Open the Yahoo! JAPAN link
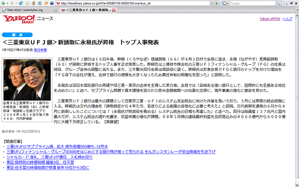The width and height of the screenshot is (299, 187). [x=270, y=19]
